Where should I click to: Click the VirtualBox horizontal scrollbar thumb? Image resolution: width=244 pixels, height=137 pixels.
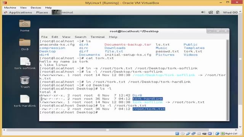pyautogui.click(x=108, y=130)
